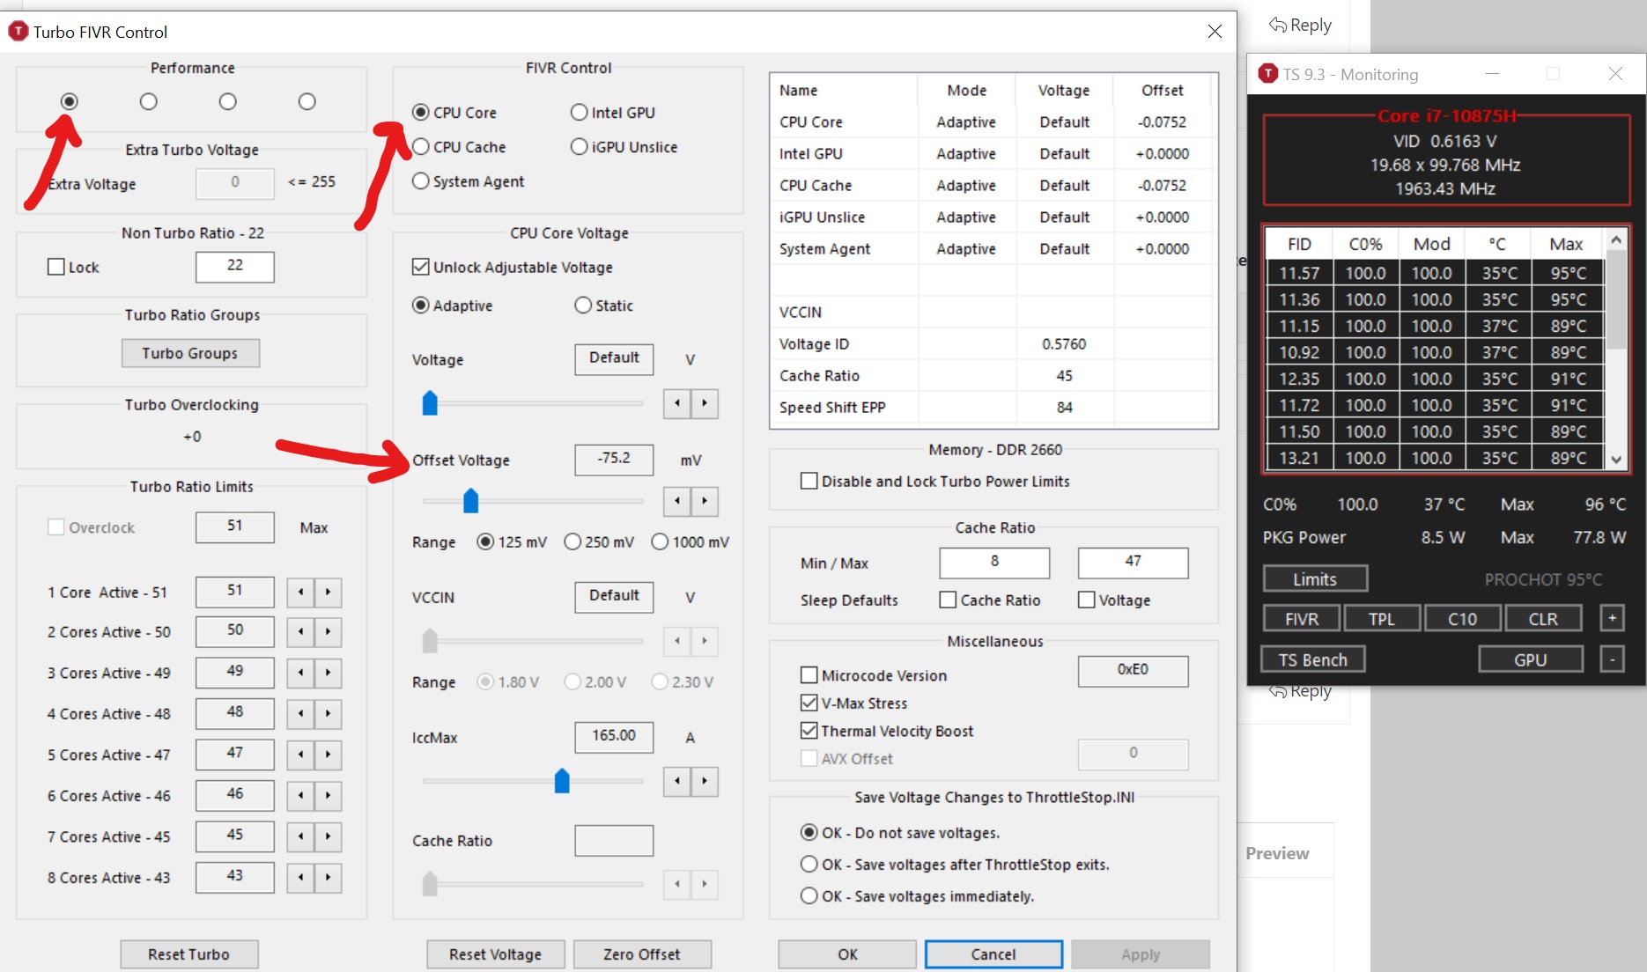
Task: Set offset range to 1000 mV
Action: coord(691,542)
